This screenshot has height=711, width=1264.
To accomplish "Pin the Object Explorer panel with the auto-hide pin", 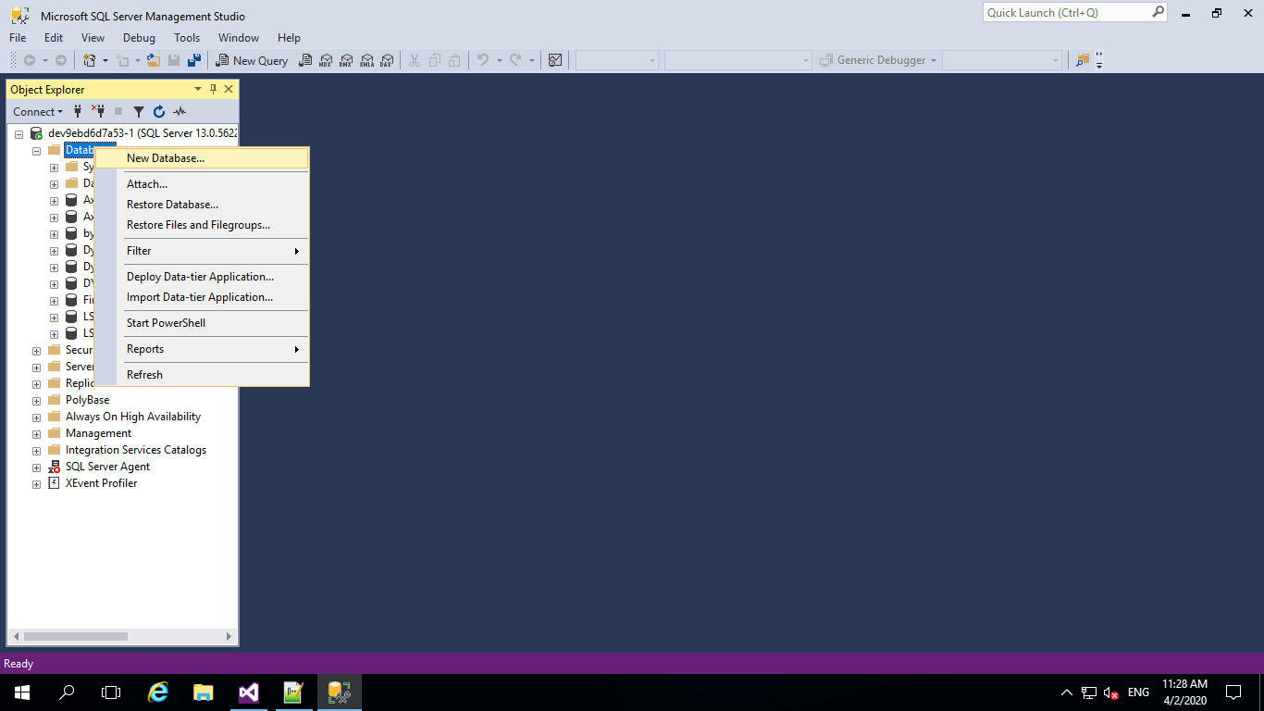I will 213,89.
